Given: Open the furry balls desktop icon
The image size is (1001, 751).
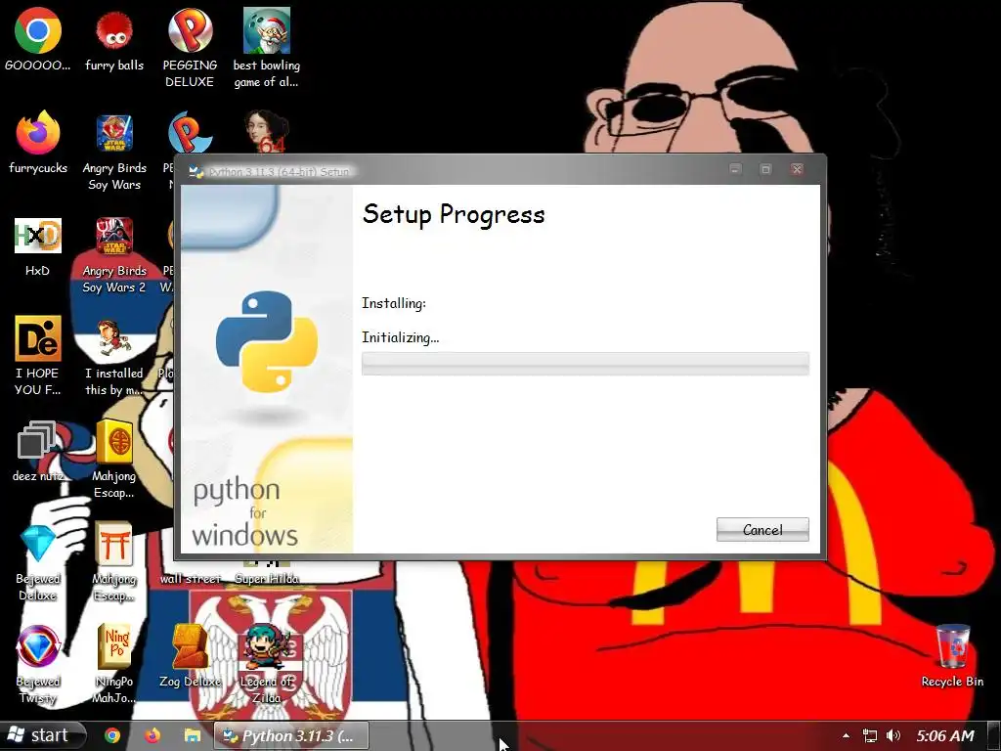Looking at the screenshot, I should click(x=114, y=39).
